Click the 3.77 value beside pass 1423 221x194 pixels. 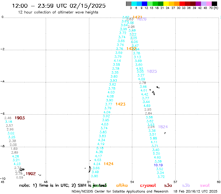[x=108, y=104]
